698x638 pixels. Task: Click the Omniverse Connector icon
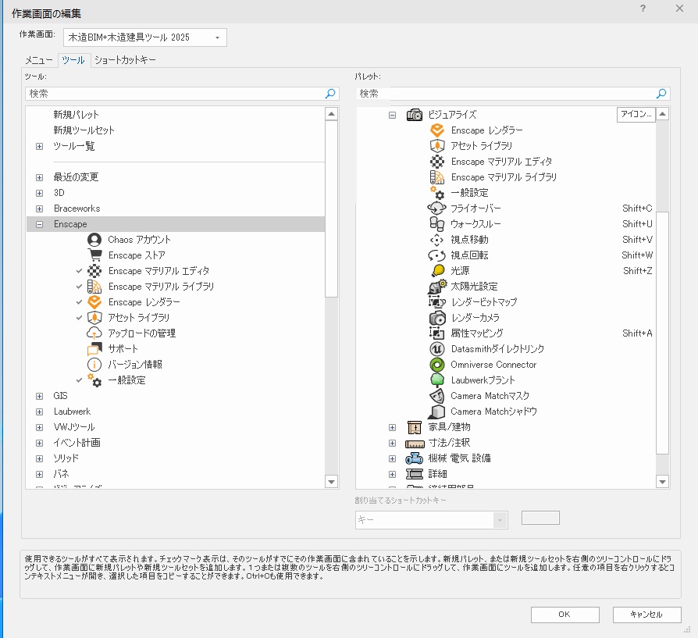[x=437, y=365]
